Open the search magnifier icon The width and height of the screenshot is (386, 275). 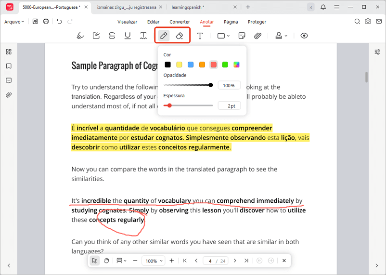pyautogui.click(x=357, y=22)
